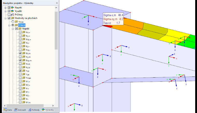Select the highlighted Cílené tree label
This screenshot has width=197, height=113.
pyautogui.click(x=22, y=25)
